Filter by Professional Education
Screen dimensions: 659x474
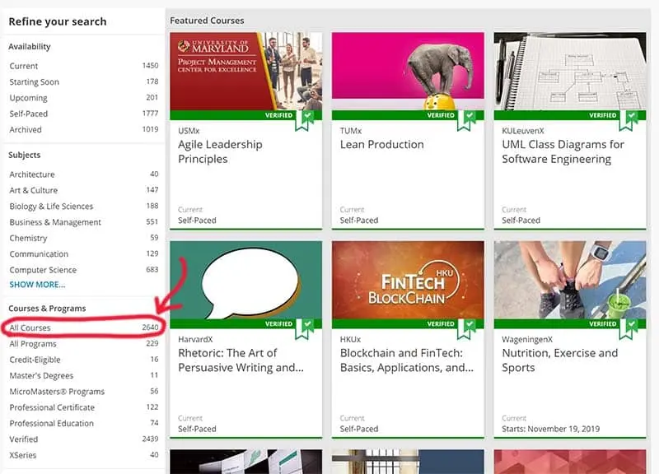pos(84,424)
